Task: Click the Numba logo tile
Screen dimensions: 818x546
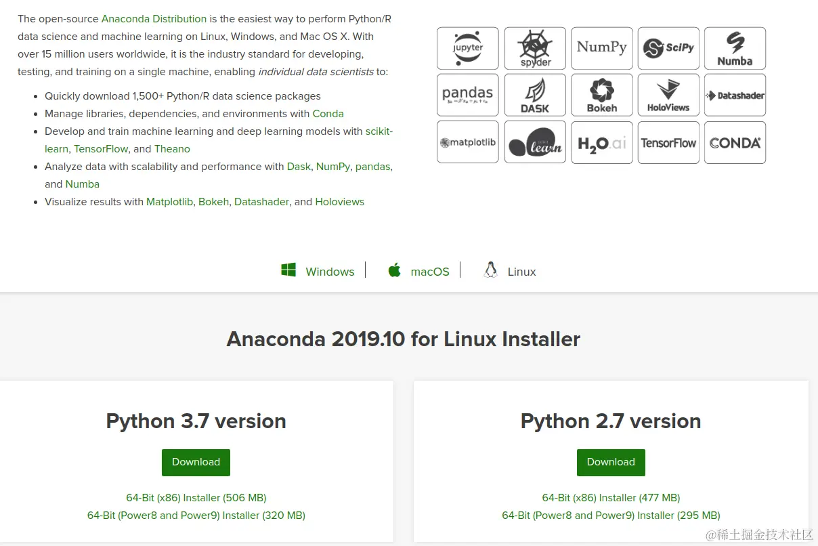Action: click(x=735, y=48)
